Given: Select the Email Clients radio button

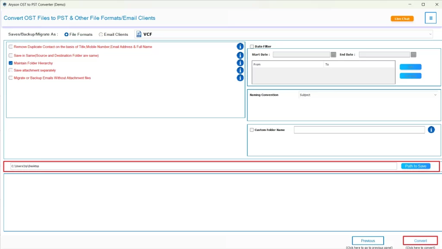Looking at the screenshot, I should click(x=101, y=34).
